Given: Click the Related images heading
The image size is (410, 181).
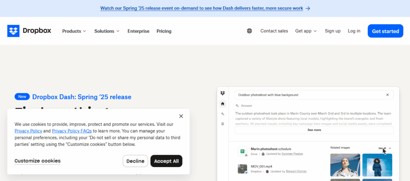Looking at the screenshot, I should pyautogui.click(x=340, y=147).
